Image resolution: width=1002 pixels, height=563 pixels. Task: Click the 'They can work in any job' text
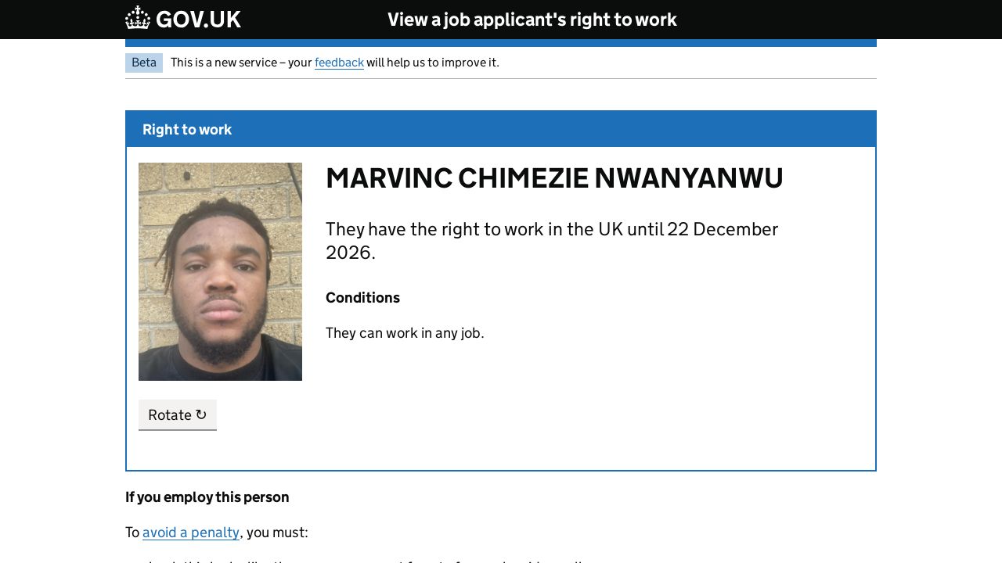point(405,333)
